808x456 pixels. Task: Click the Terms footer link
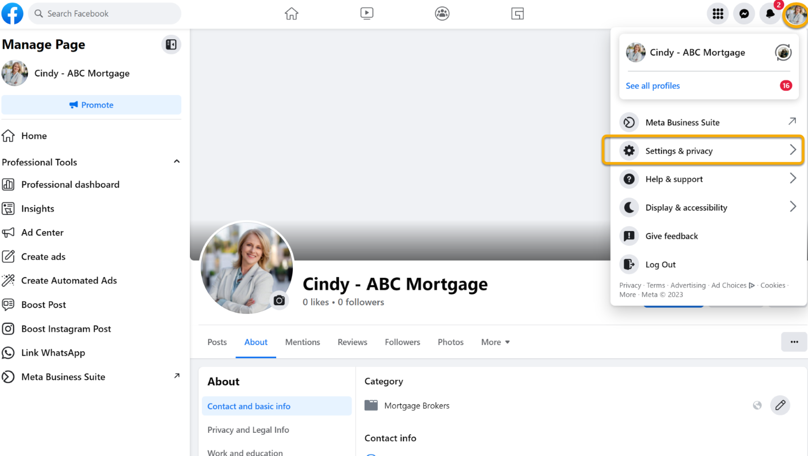[655, 286]
